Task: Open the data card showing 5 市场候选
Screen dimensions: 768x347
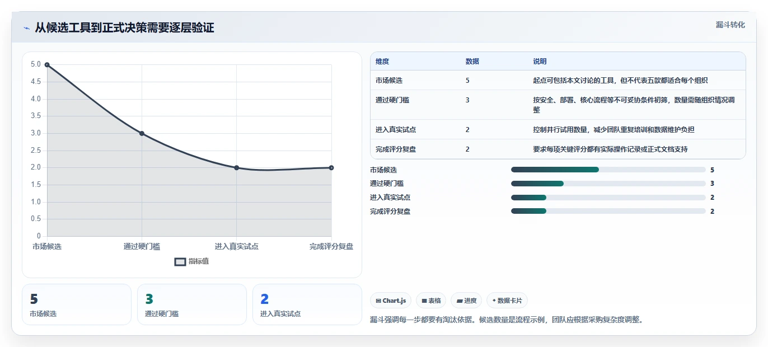Action: [x=77, y=304]
